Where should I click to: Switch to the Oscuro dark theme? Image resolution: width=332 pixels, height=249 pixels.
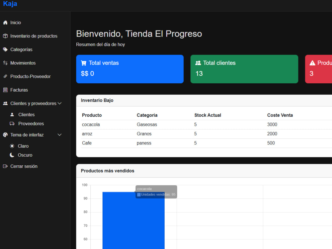(25, 155)
